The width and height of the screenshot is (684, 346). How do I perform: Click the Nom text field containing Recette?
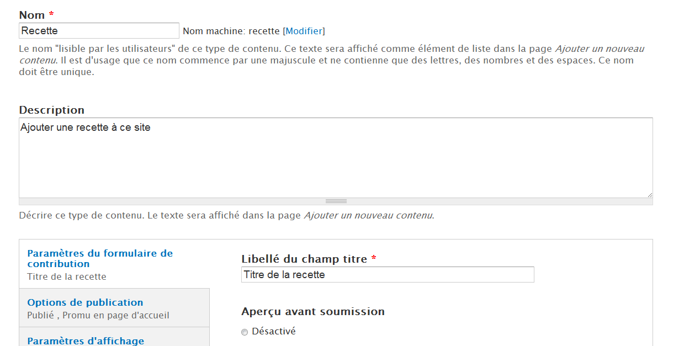pyautogui.click(x=99, y=31)
